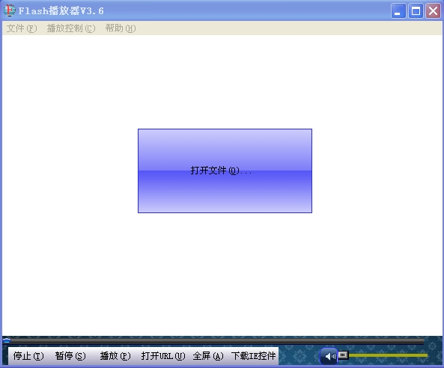Click the 打开文件(O)... button

click(x=225, y=171)
